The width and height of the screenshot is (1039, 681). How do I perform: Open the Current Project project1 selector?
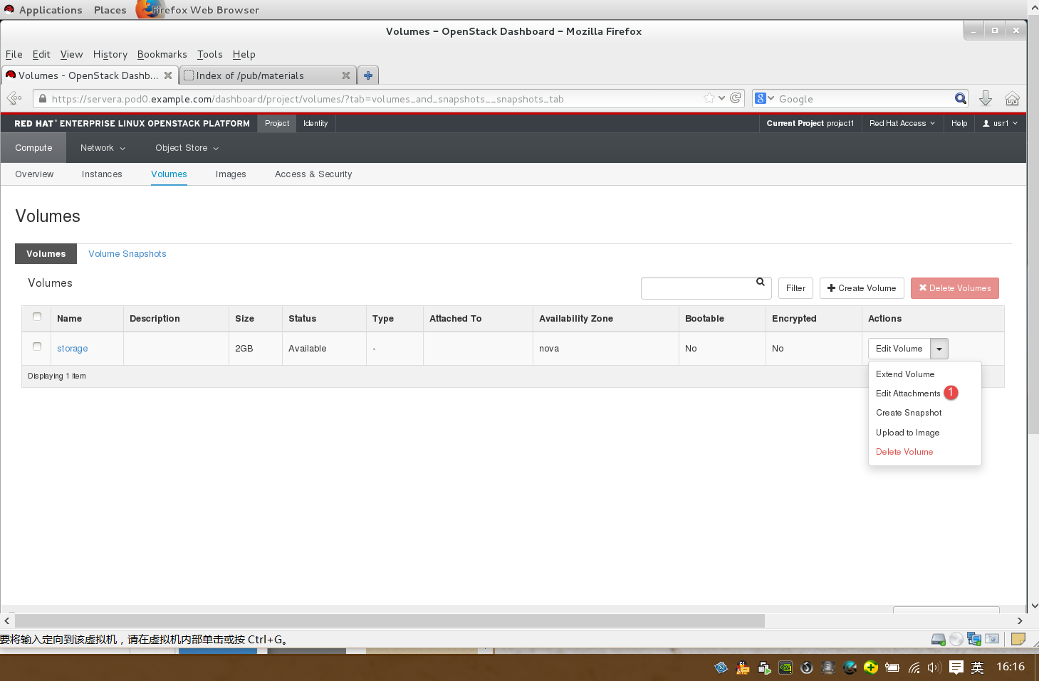coord(810,123)
